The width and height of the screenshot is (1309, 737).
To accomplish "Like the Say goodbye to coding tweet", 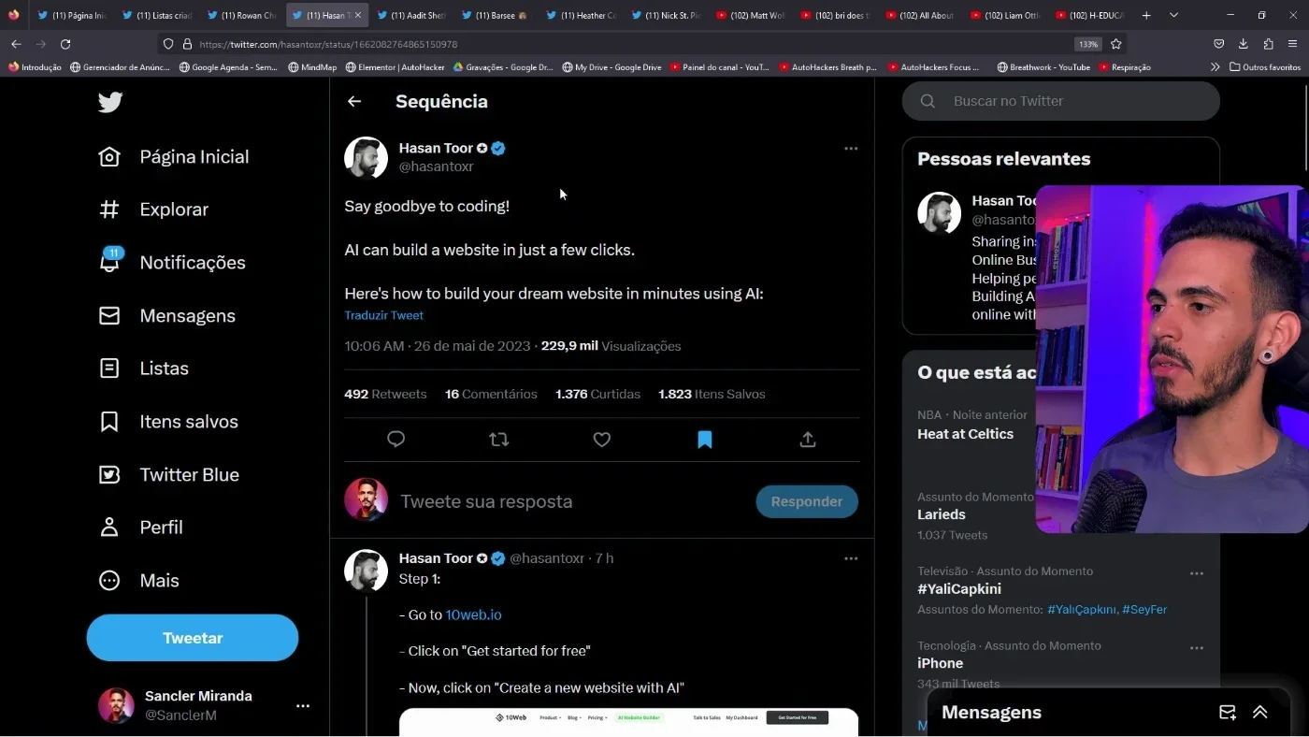I will click(602, 439).
